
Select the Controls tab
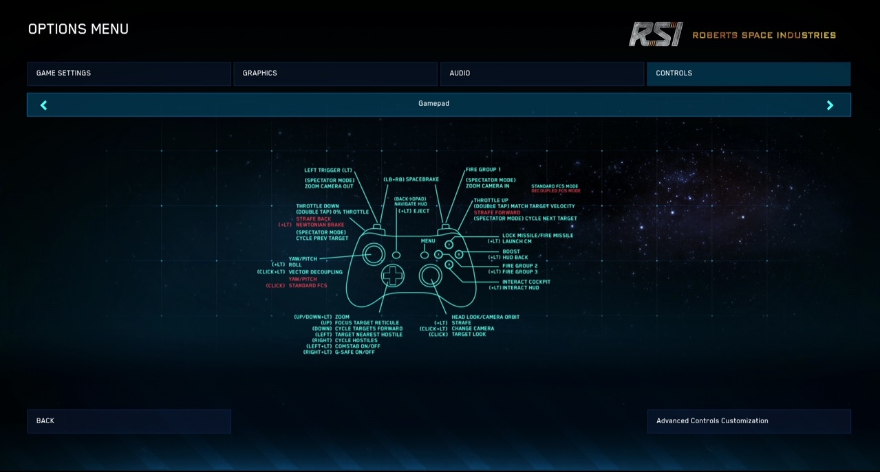[x=748, y=74]
